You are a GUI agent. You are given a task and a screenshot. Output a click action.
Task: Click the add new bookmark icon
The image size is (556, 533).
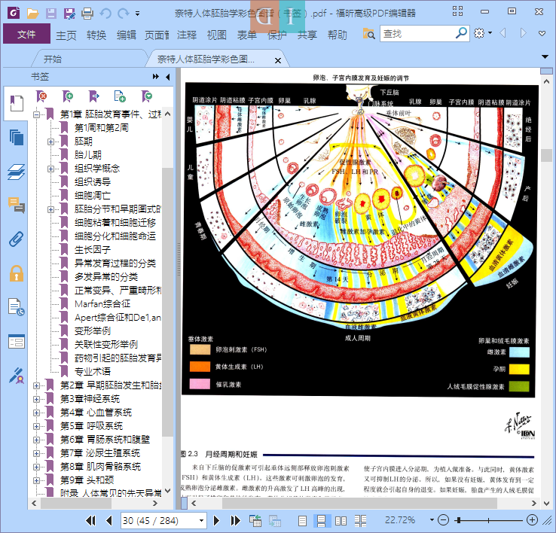pos(68,96)
